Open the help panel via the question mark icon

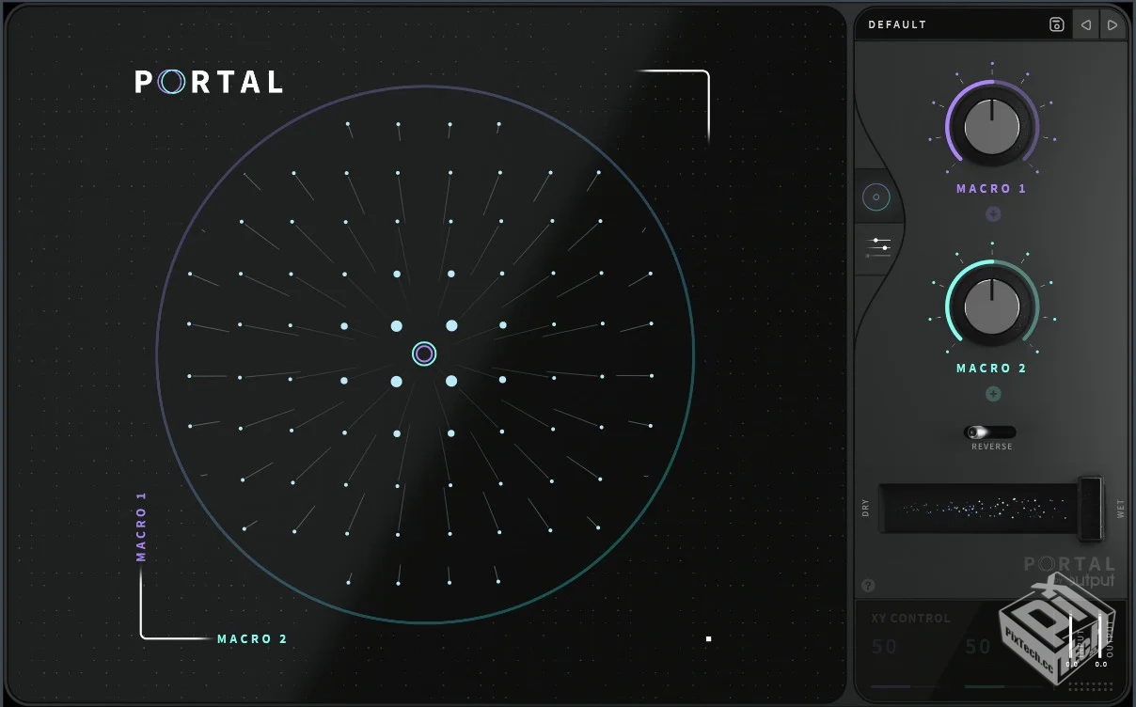(867, 585)
